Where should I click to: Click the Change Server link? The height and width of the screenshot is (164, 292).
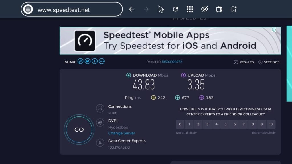point(121,133)
